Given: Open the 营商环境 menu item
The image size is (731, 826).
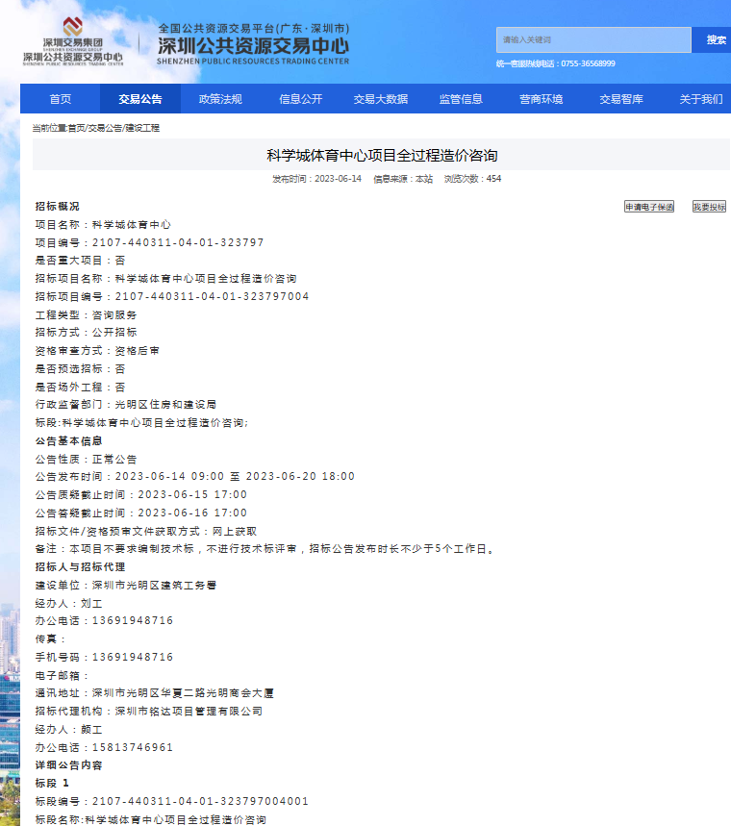Looking at the screenshot, I should point(541,99).
